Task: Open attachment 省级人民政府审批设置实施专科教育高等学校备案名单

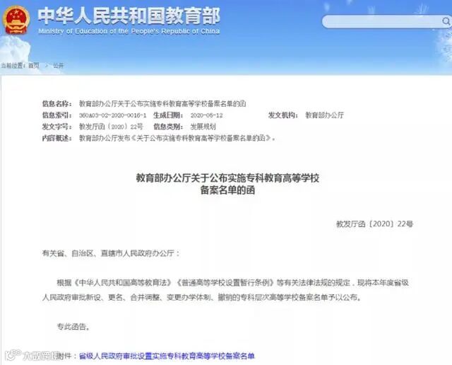Action: pyautogui.click(x=167, y=356)
